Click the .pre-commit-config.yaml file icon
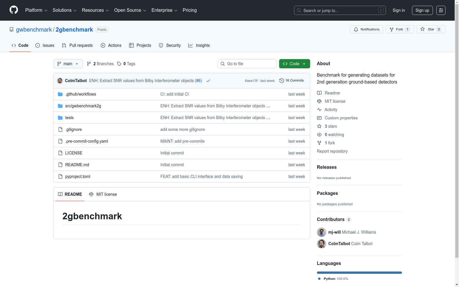 [x=60, y=141]
